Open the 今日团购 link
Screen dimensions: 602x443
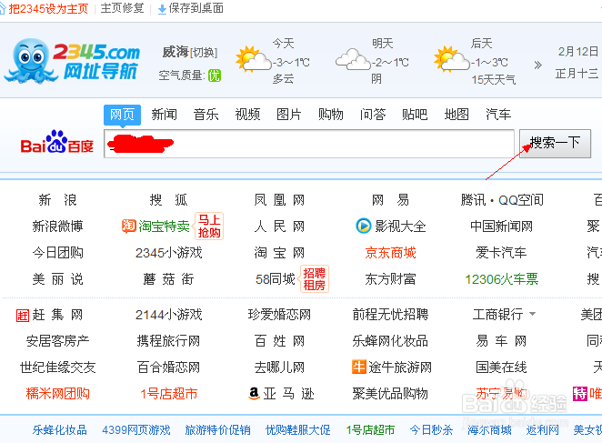(x=57, y=253)
